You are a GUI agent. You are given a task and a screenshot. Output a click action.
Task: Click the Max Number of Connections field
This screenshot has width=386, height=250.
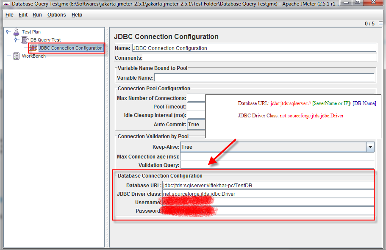pyautogui.click(x=196, y=98)
